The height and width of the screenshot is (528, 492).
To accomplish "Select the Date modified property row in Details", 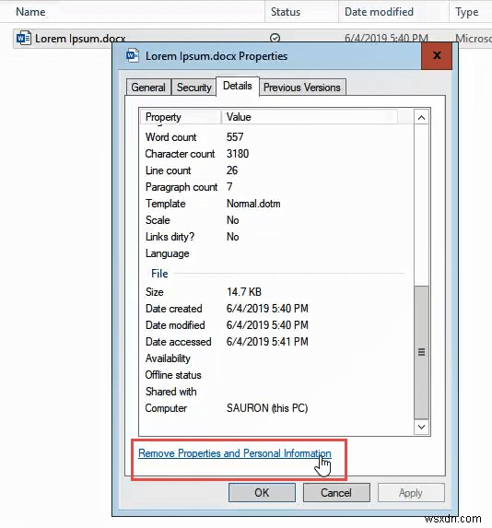I will (x=275, y=325).
